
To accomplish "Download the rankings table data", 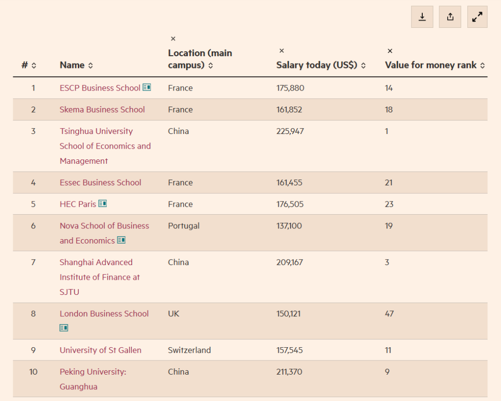I will [x=422, y=17].
